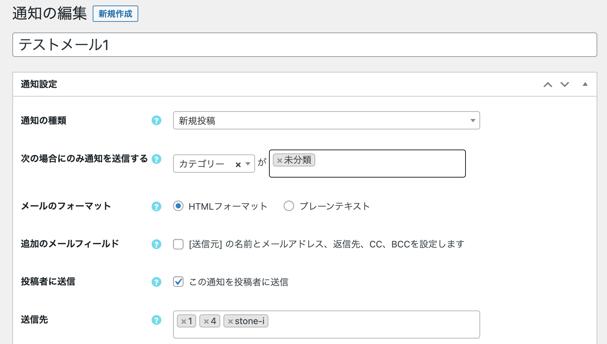Image resolution: width=607 pixels, height=344 pixels.
Task: Click the 通知設定 panel heading
Action: (x=39, y=84)
